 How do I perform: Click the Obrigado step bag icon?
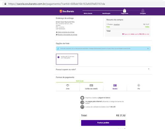[x=143, y=11]
